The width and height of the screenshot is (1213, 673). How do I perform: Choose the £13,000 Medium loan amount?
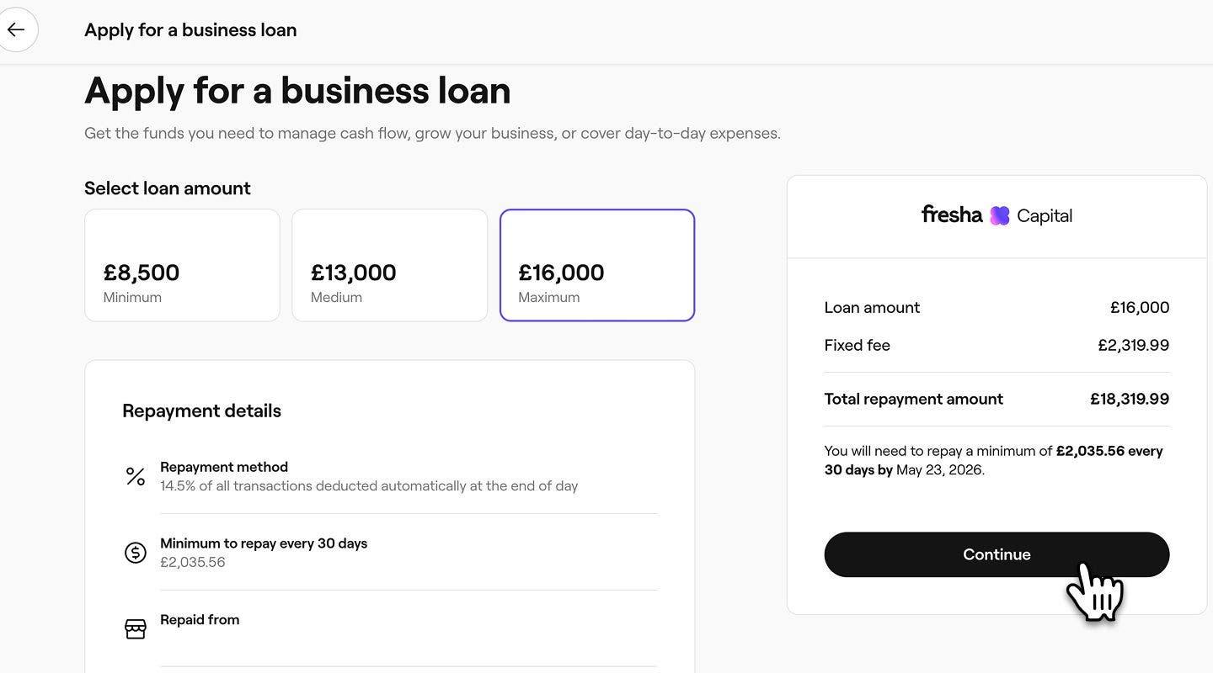(389, 265)
